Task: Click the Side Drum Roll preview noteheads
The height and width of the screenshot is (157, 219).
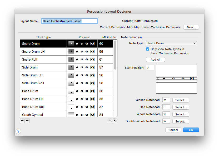Action: pyautogui.click(x=82, y=83)
